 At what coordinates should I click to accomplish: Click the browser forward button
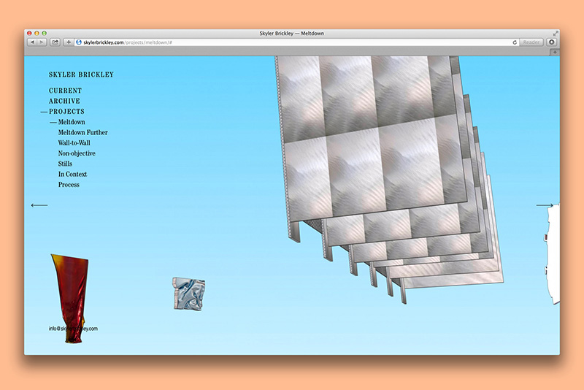coord(41,42)
